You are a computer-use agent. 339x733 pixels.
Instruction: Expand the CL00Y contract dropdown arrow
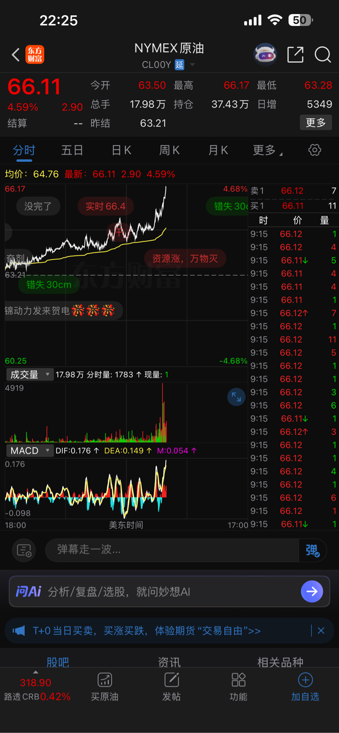(x=192, y=65)
